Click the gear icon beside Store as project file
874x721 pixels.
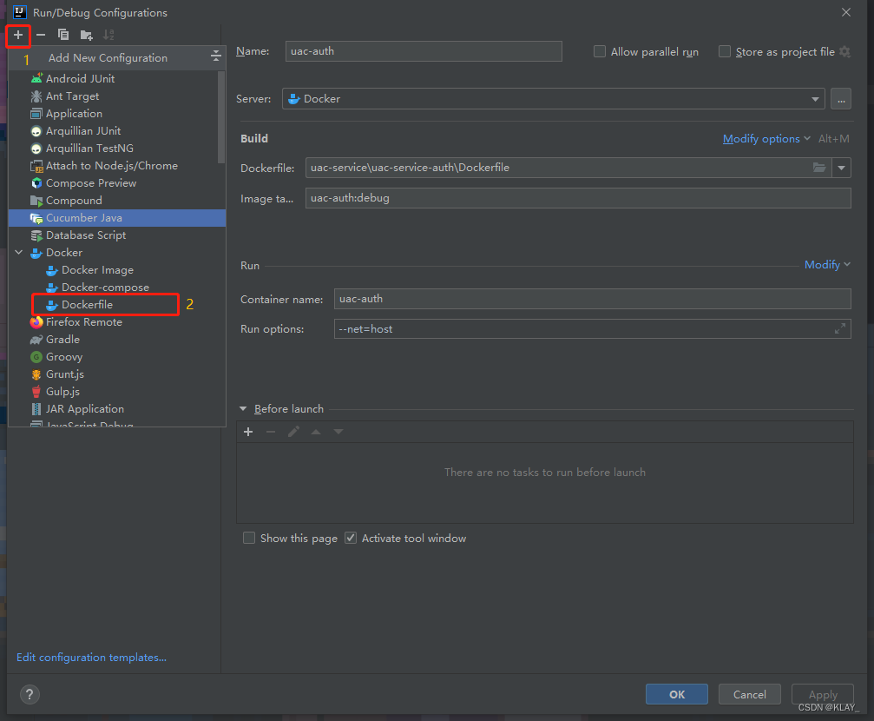click(x=845, y=51)
